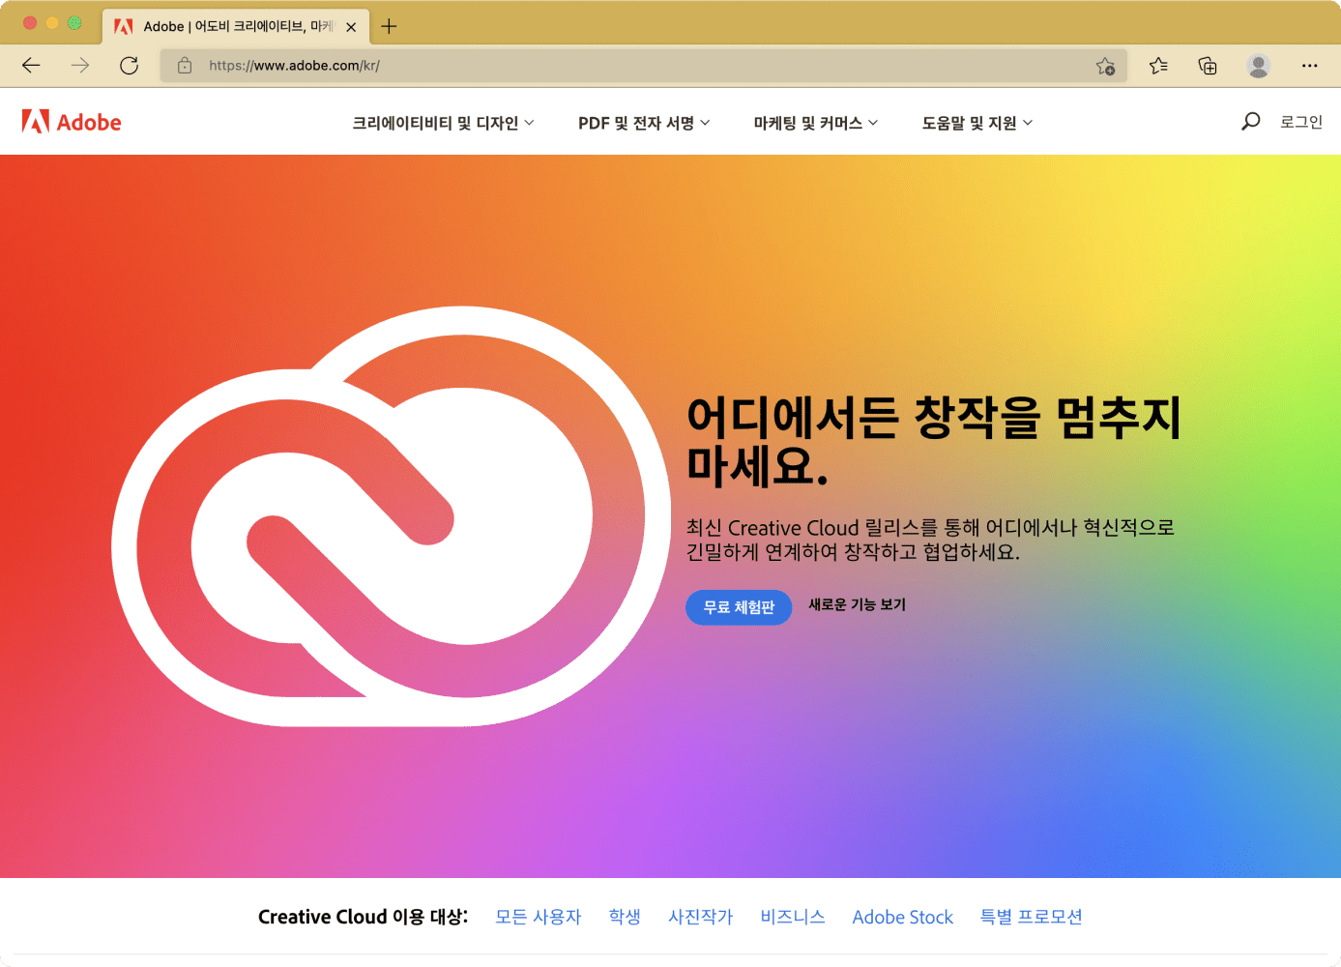Expand 크리에이티비티 및 디자인 menu

[x=443, y=123]
